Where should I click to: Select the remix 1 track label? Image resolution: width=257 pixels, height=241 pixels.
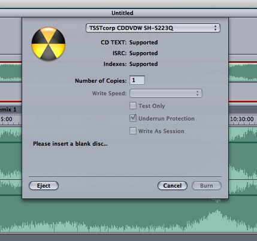pyautogui.click(x=8, y=110)
